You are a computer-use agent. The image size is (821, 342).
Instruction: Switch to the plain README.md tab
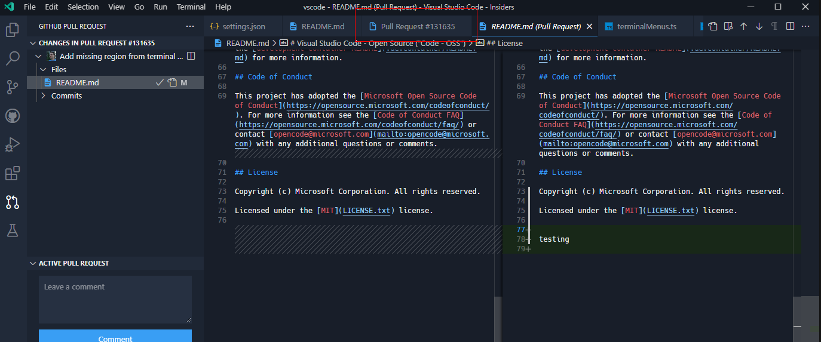pyautogui.click(x=322, y=26)
